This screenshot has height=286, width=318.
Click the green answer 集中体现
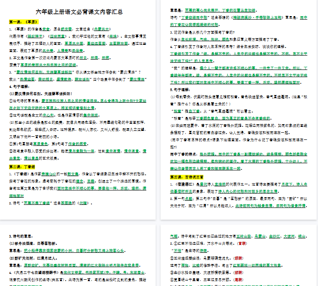pyautogui.click(x=91, y=115)
